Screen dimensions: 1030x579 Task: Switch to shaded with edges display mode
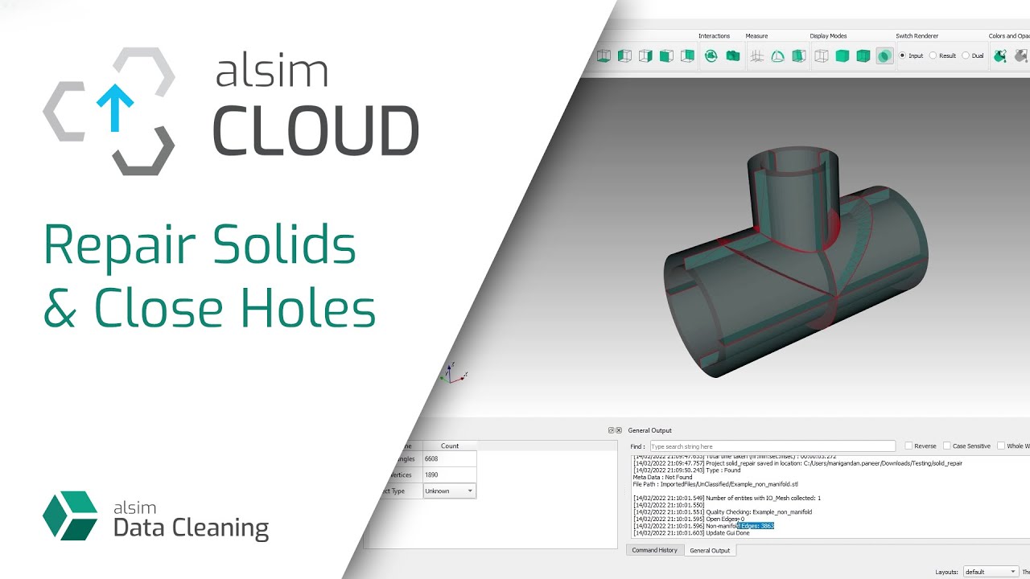pyautogui.click(x=863, y=55)
